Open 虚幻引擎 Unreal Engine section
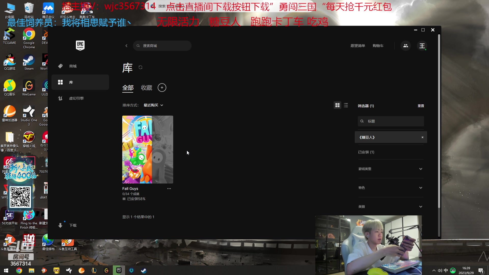 80,98
